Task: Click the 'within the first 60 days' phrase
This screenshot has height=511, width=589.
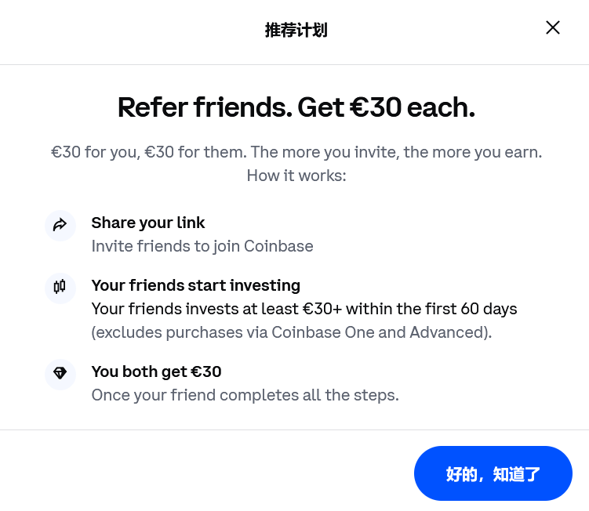Action: tap(443, 309)
